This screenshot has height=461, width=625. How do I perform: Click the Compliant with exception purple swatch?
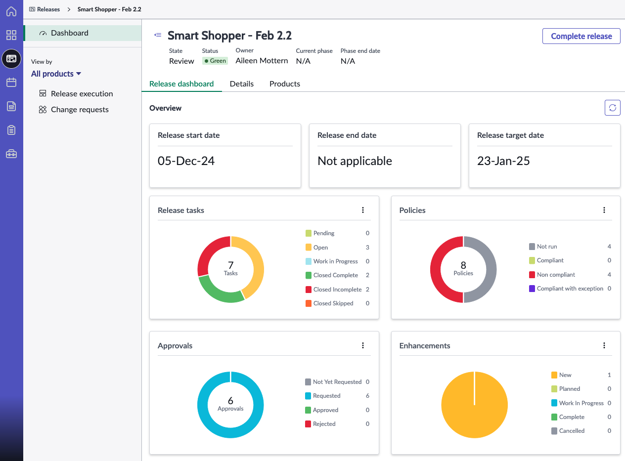point(532,289)
